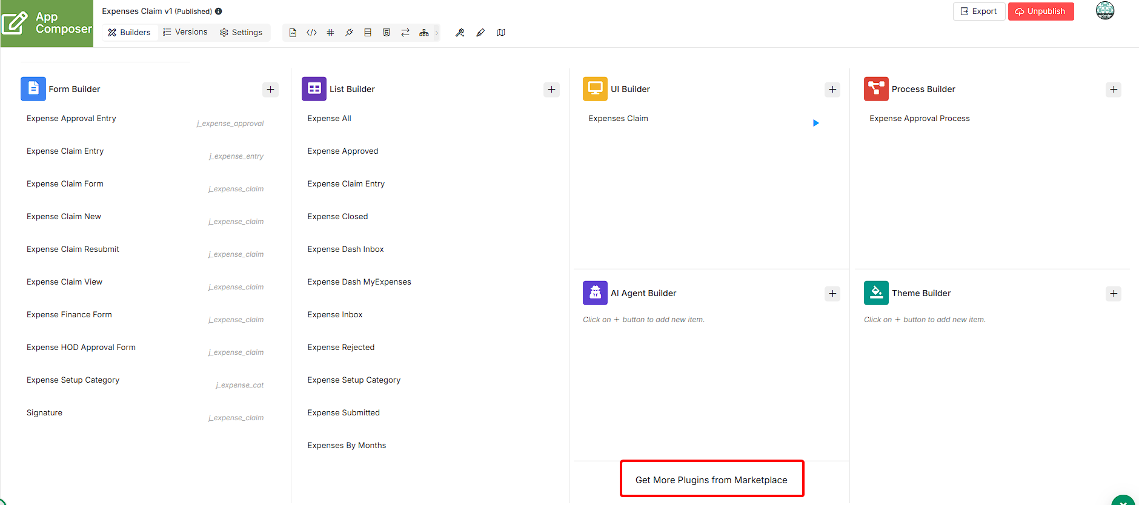
Task: Add a new theme with plus button
Action: [x=1114, y=294]
